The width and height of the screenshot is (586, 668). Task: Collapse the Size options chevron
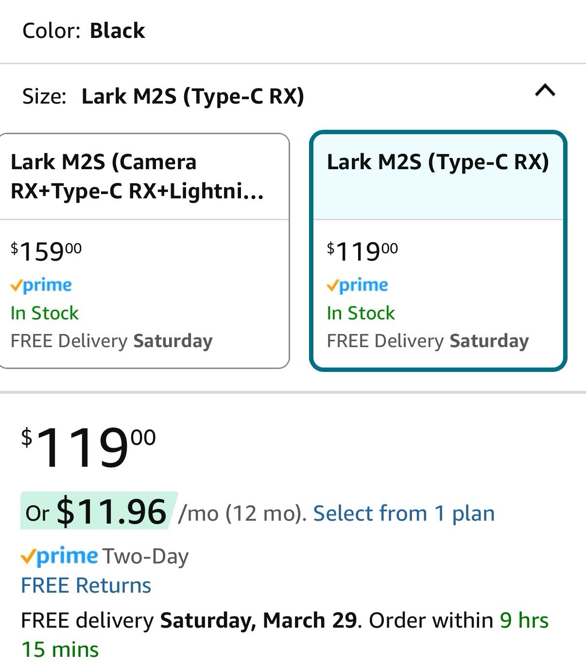[x=545, y=90]
